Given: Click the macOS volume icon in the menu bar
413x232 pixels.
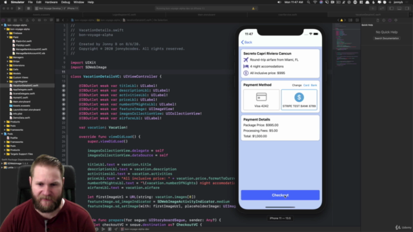Looking at the screenshot, I should point(279,2).
